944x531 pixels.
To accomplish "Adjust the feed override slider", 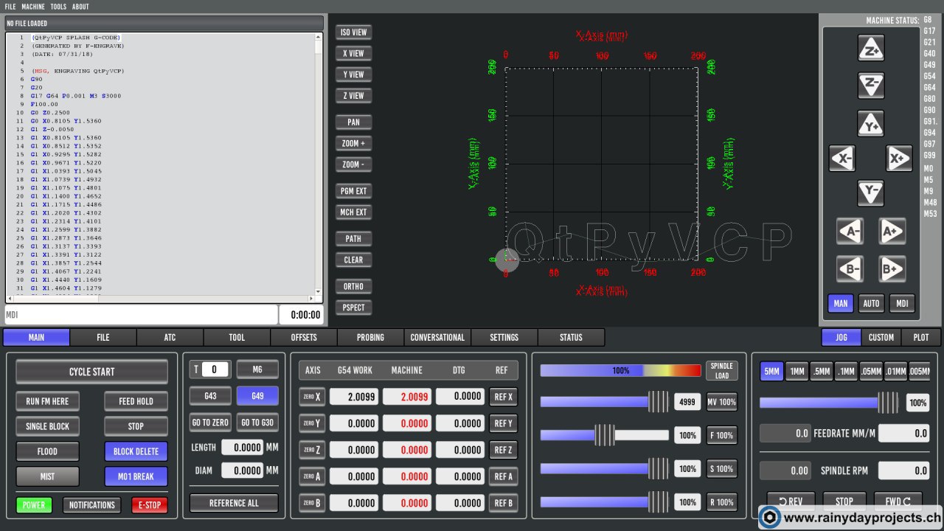I will pos(605,435).
